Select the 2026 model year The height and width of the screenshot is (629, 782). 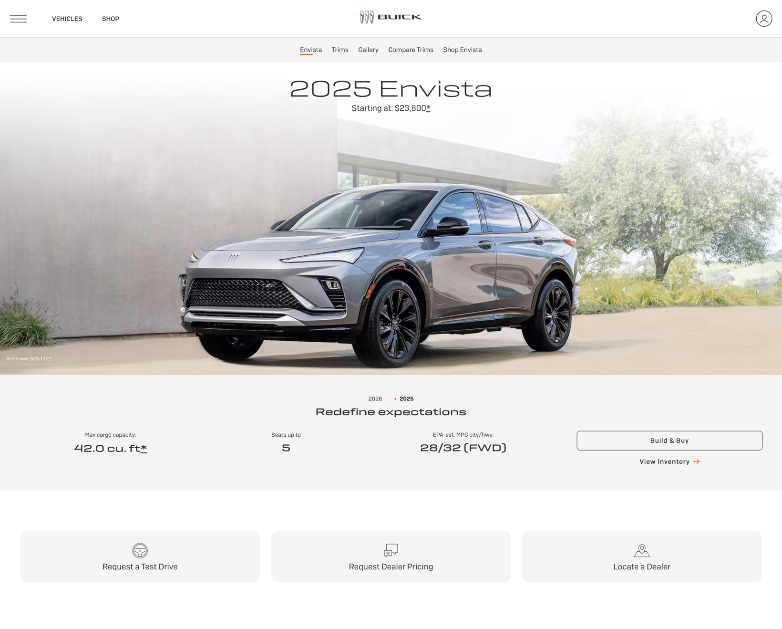click(x=375, y=398)
